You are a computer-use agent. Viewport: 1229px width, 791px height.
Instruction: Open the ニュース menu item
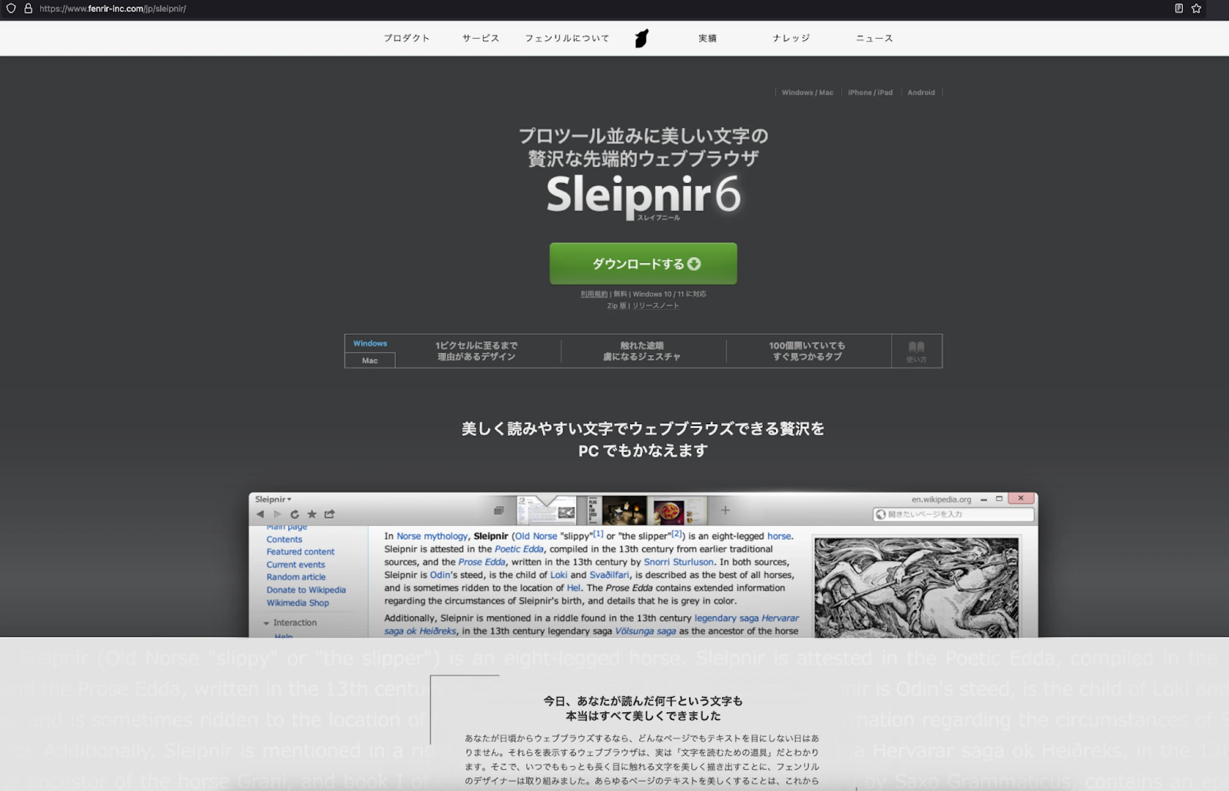click(875, 38)
